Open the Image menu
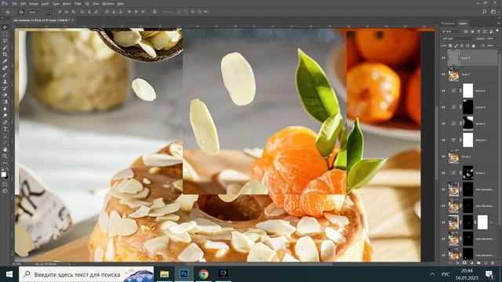This screenshot has width=502, height=282. click(x=34, y=4)
